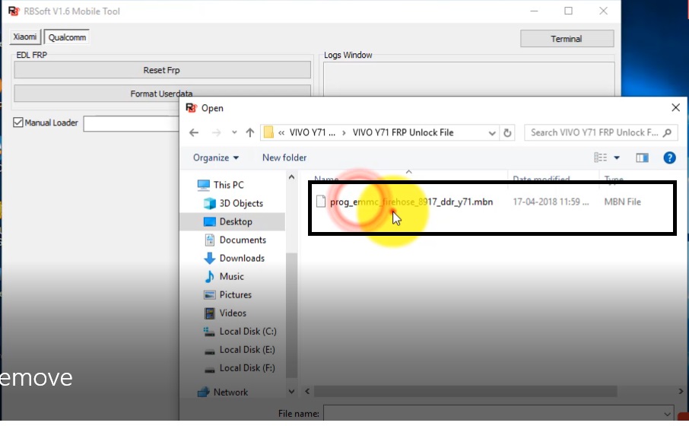Select This PC in navigation tree
This screenshot has width=689, height=426.
pos(228,185)
